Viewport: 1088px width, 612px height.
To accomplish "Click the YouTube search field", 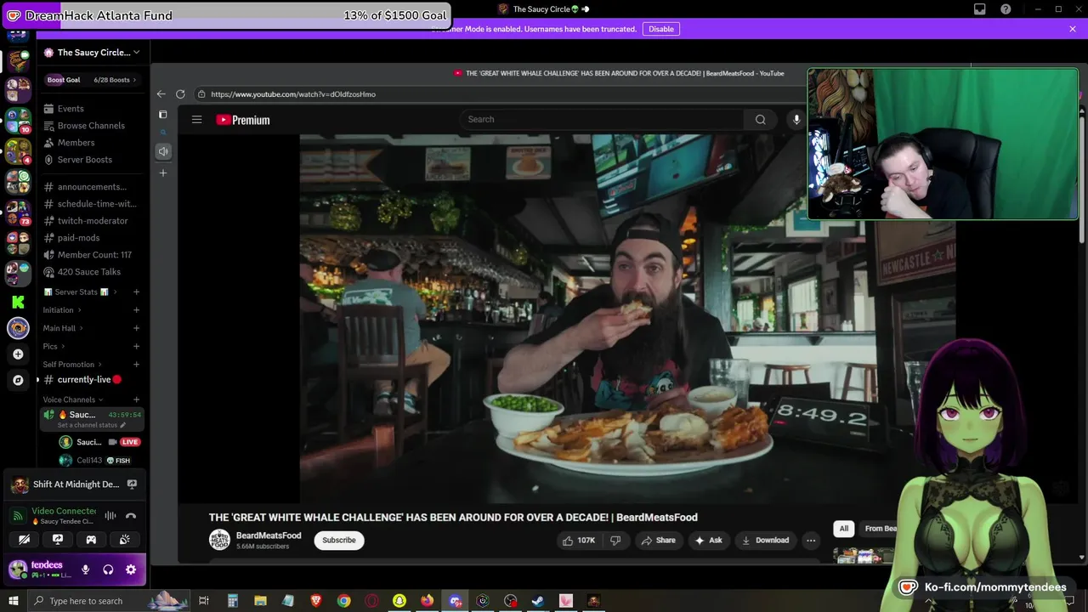I will [x=603, y=119].
